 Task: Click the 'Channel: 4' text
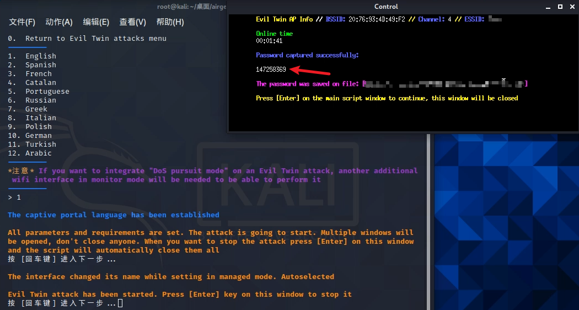(x=435, y=19)
